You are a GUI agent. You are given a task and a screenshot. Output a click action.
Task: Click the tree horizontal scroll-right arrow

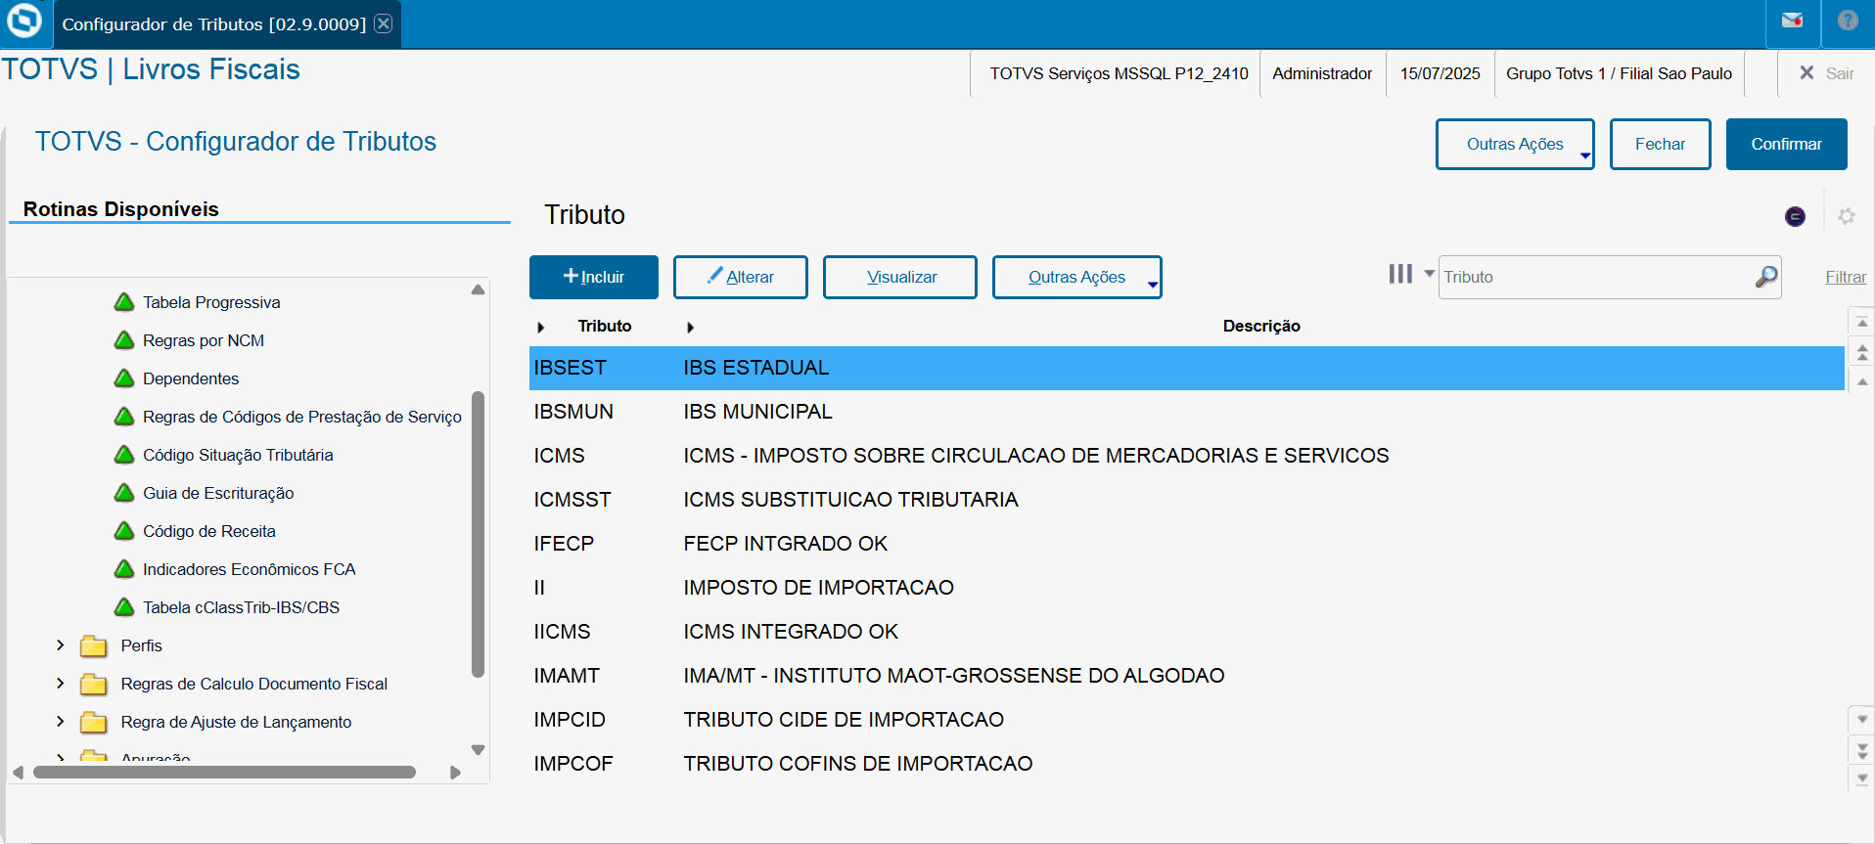pyautogui.click(x=455, y=772)
